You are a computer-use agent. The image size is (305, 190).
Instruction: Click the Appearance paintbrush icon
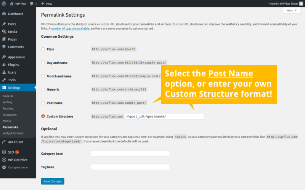click(4, 57)
